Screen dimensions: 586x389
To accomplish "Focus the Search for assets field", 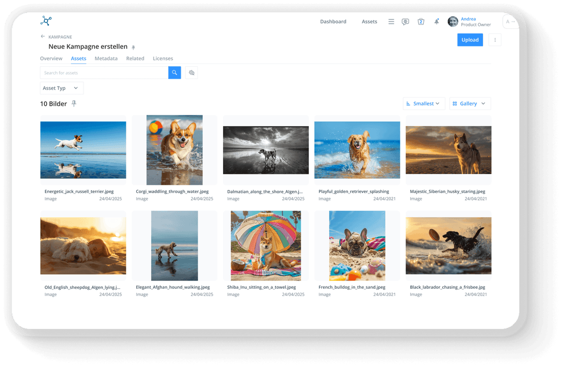I will pos(104,73).
